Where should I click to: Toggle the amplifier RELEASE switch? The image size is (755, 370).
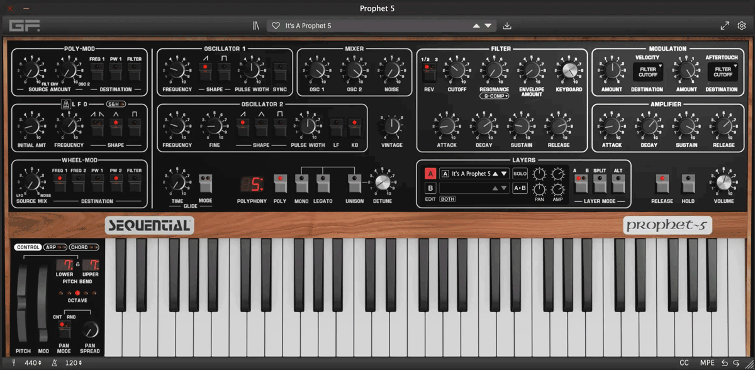point(662,183)
